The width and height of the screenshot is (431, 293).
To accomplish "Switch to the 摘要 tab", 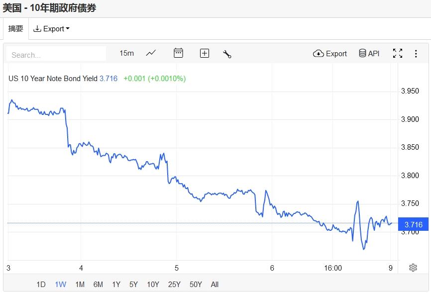I will (x=15, y=29).
